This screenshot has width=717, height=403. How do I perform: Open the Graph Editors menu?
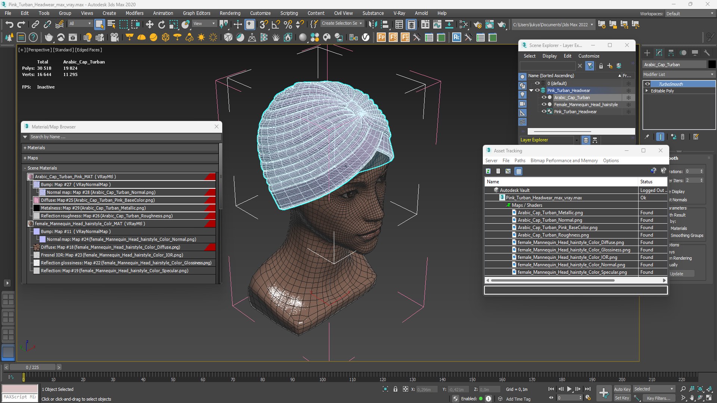click(x=196, y=13)
